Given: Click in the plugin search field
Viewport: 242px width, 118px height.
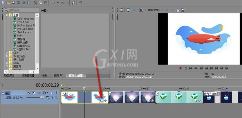Looking at the screenshot, I should tap(22, 10).
